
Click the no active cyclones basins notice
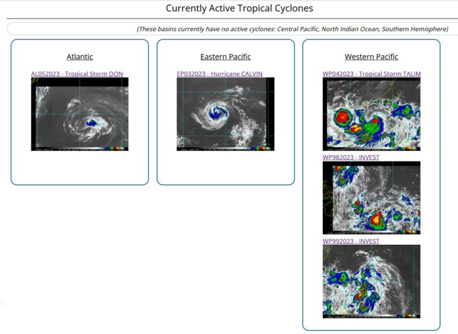coord(292,29)
